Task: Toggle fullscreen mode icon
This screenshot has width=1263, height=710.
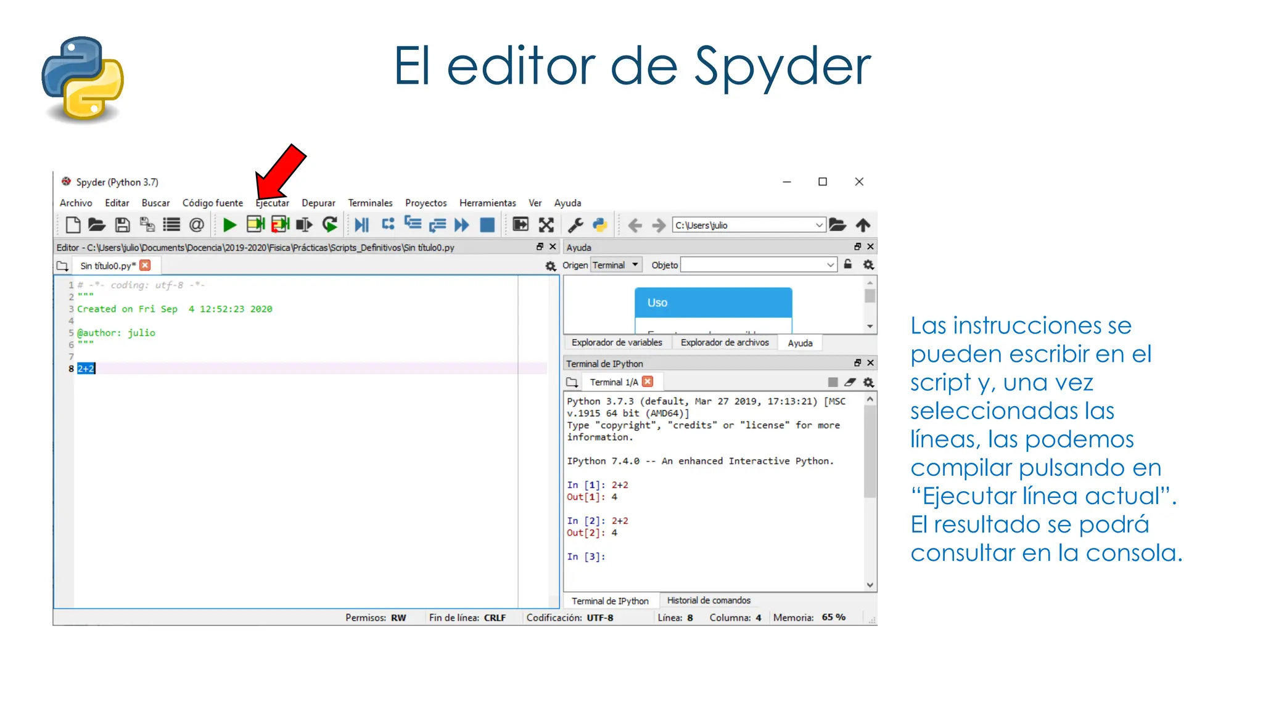Action: [x=546, y=225]
